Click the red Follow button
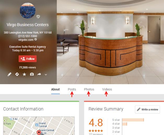This screenshot has width=164, height=135. pyautogui.click(x=28, y=59)
